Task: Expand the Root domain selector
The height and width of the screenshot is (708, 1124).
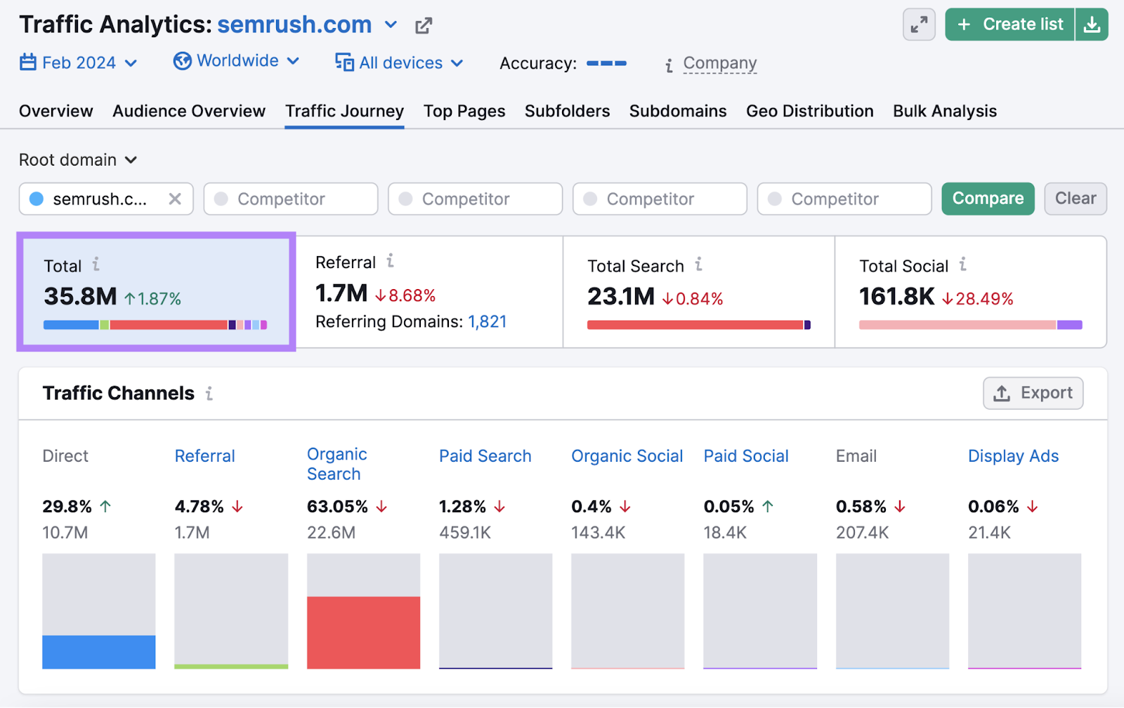Action: point(131,160)
